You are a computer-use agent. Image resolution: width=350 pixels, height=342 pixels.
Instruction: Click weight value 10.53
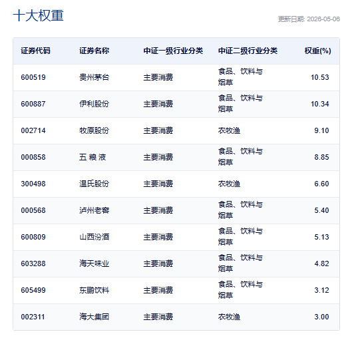click(320, 77)
